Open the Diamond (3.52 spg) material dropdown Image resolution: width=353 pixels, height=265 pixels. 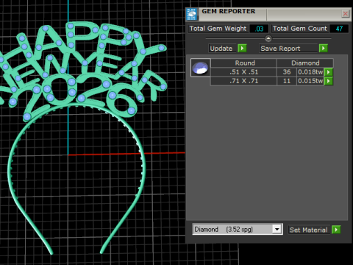coord(238,230)
